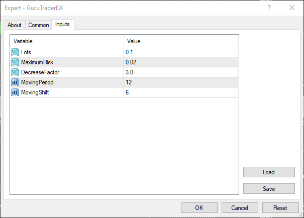Select the Inputs tab
This screenshot has height=218, width=304.
click(x=62, y=25)
